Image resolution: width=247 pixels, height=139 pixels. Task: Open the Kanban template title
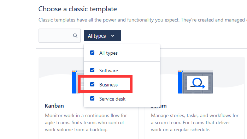[54, 106]
